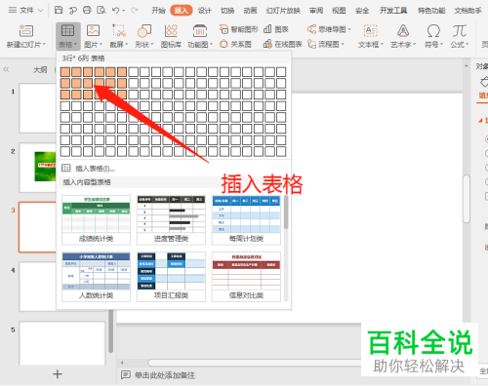Open the 视图 tab
This screenshot has width=488, height=386.
click(339, 11)
